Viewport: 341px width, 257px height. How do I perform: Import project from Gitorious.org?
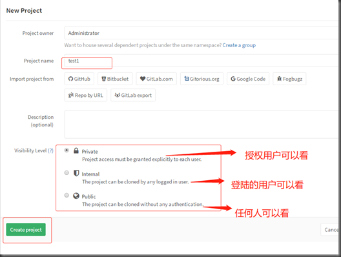point(201,79)
